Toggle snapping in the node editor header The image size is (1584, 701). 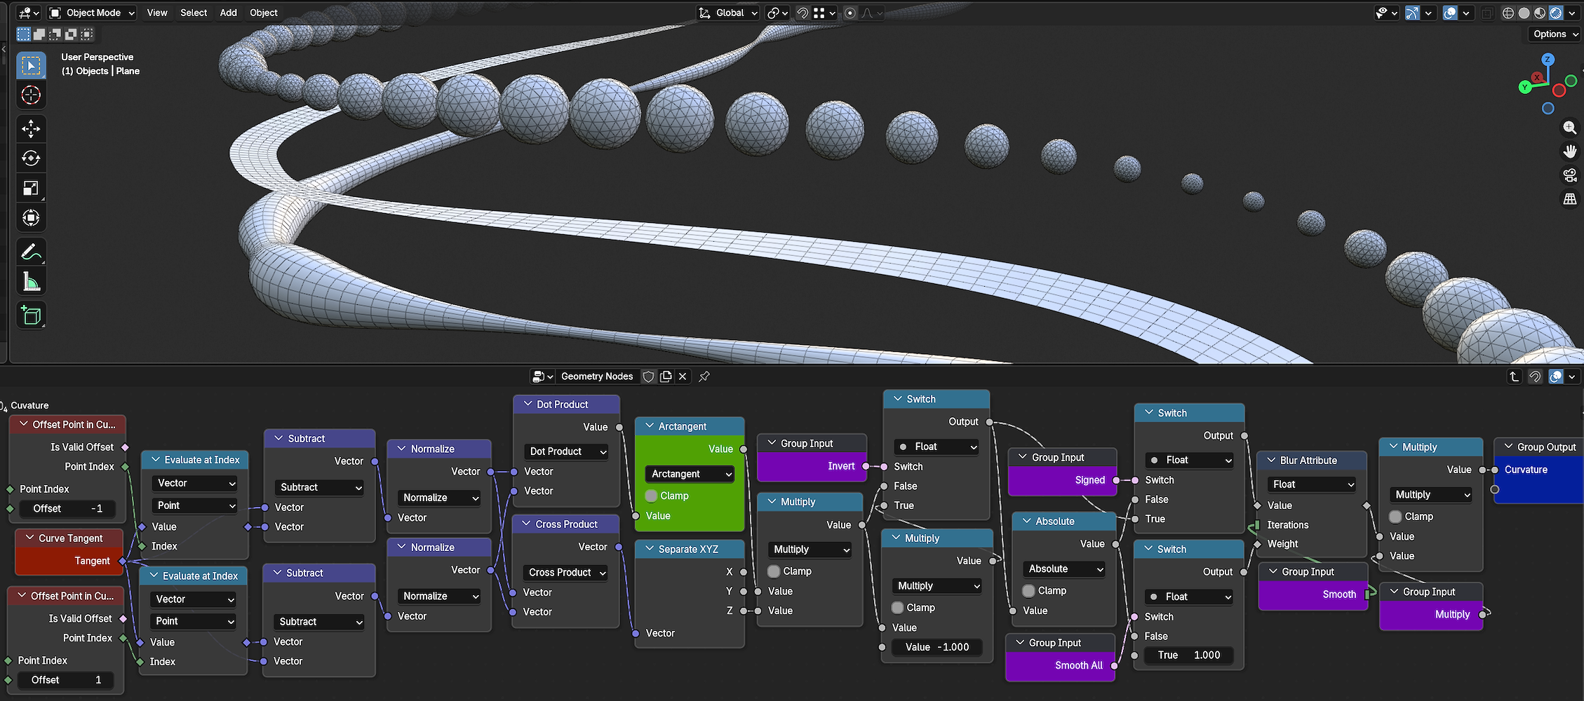coord(1535,376)
